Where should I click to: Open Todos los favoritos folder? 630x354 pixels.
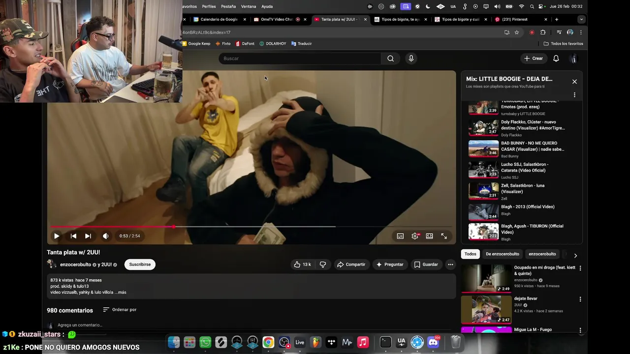click(x=564, y=44)
